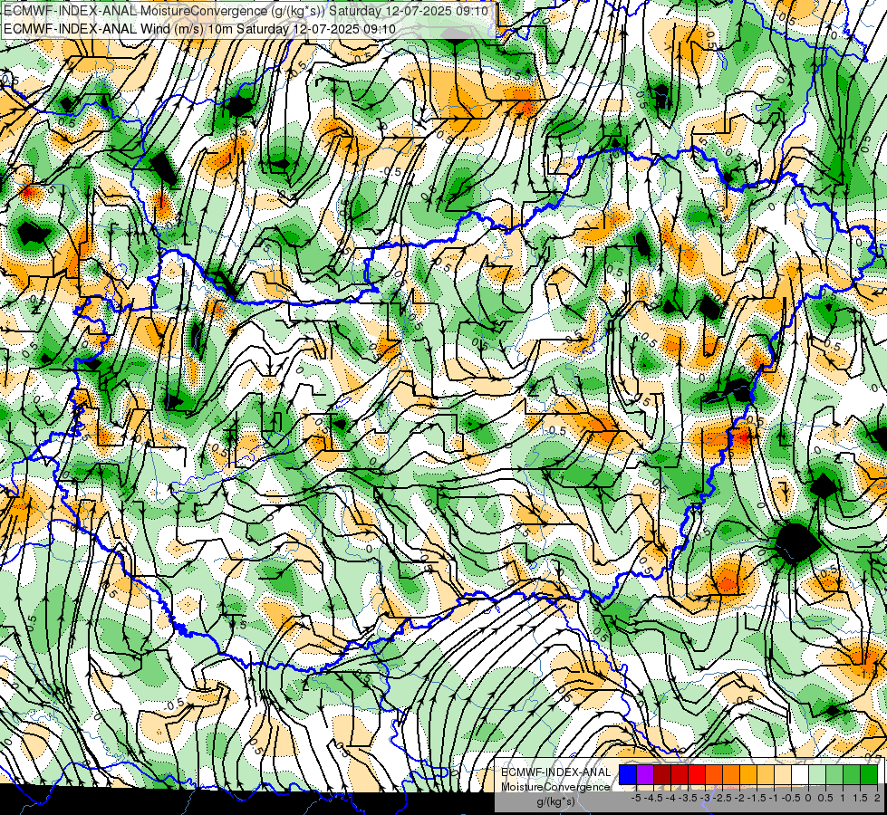Select the light orange swatch between -1.5 and -1
887x815 pixels.
coord(766,774)
